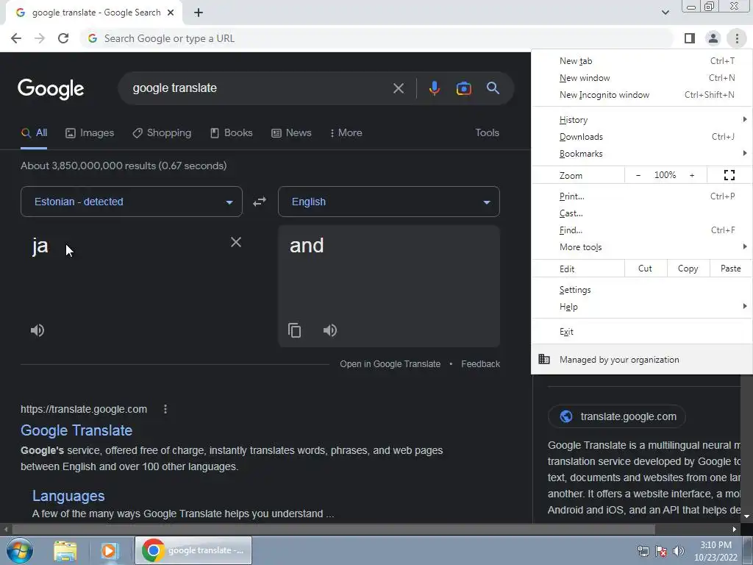753x565 pixels.
Task: Click the volume speaker in the system tray
Action: [x=679, y=551]
